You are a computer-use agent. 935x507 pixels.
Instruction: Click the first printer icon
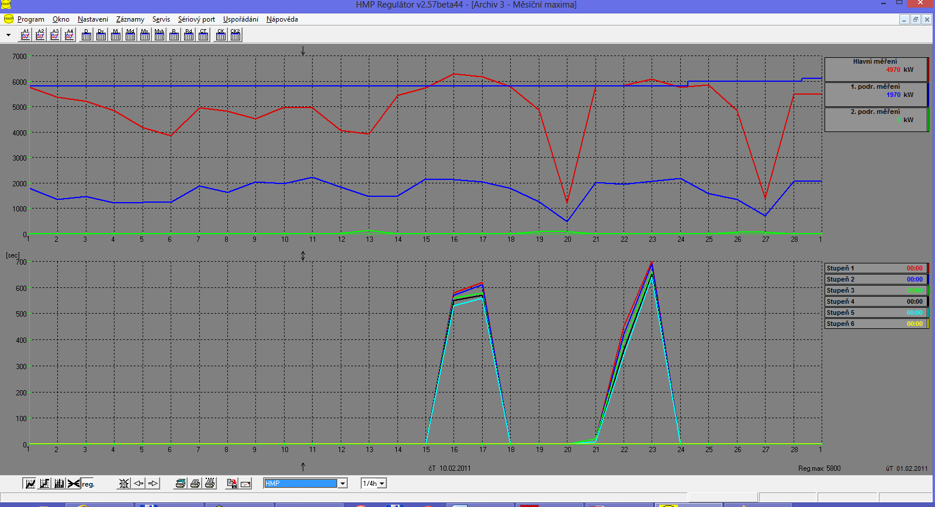[x=181, y=483]
